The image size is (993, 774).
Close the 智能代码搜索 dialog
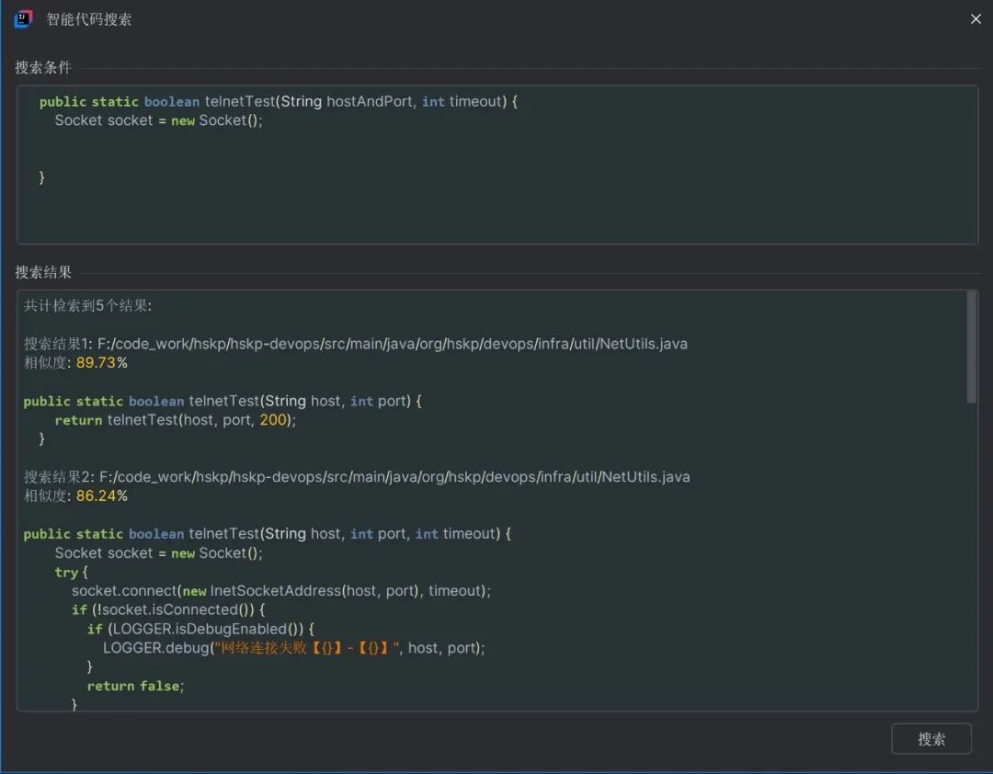tap(976, 19)
